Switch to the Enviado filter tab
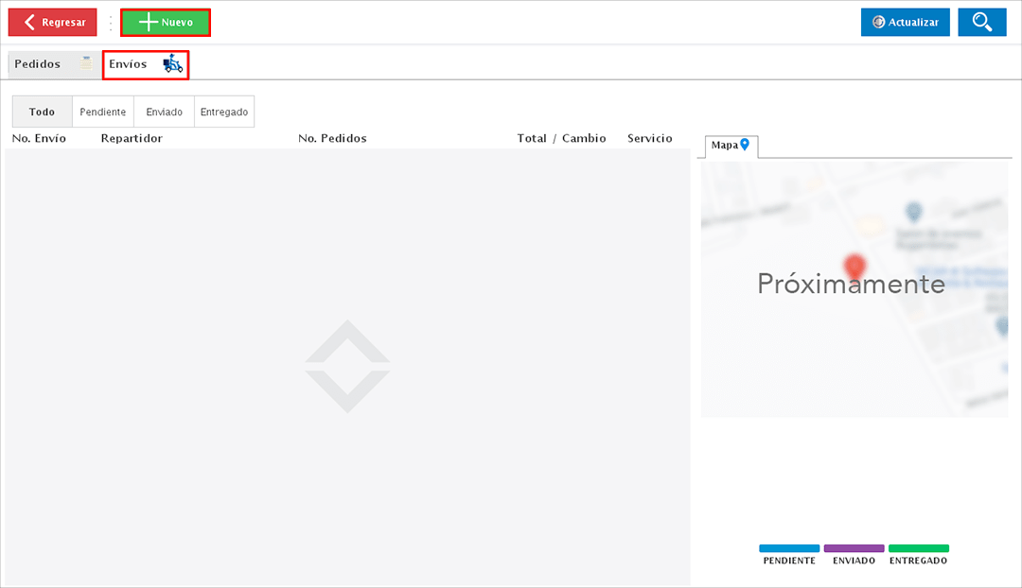 point(164,112)
